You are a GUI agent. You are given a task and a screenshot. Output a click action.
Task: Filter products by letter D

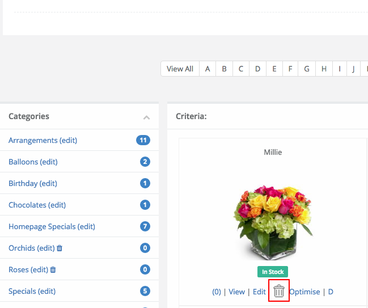[x=257, y=69]
